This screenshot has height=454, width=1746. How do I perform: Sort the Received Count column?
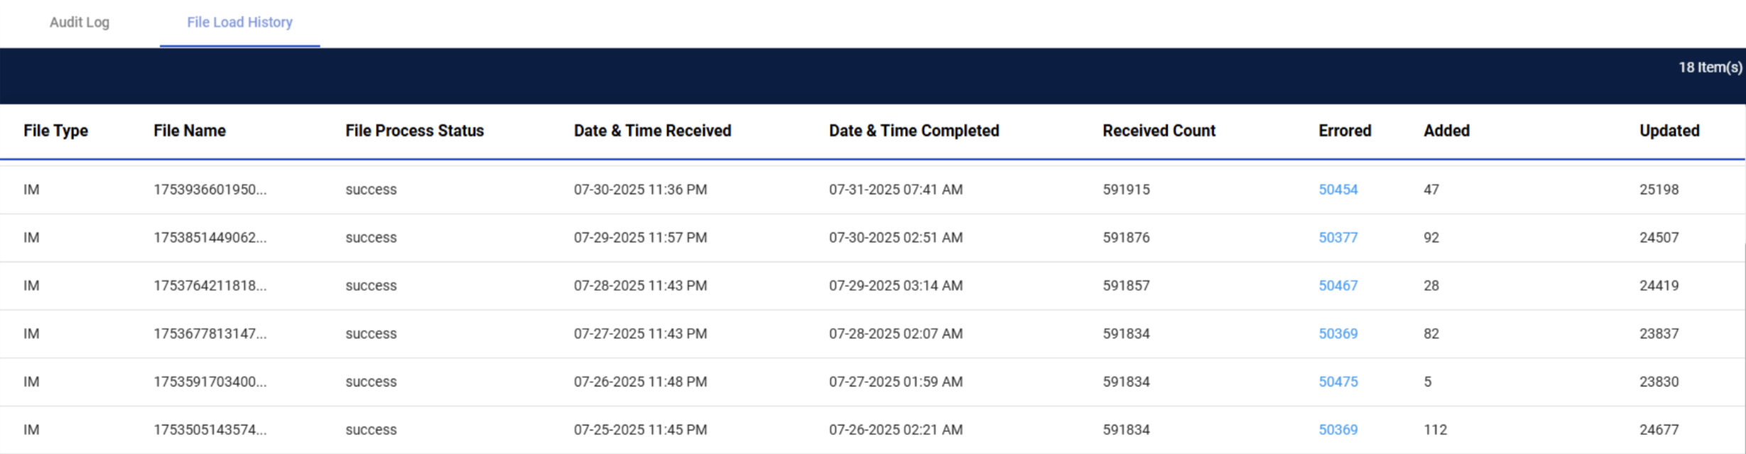pos(1159,131)
